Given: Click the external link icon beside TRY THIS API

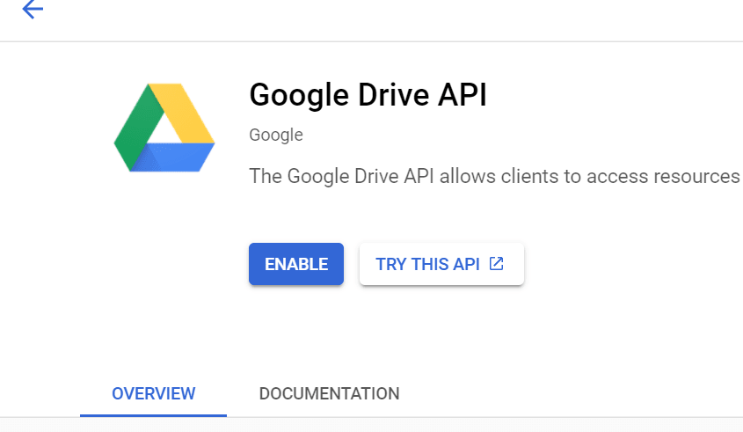Looking at the screenshot, I should 496,264.
